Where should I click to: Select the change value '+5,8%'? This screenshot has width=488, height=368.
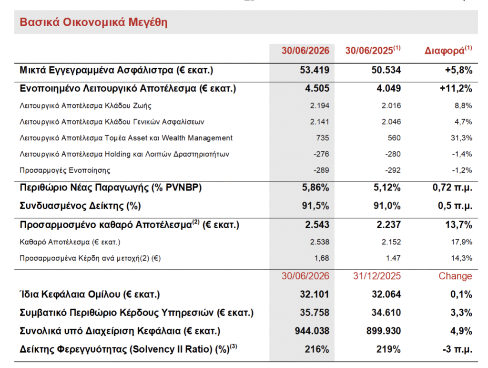[x=458, y=70]
